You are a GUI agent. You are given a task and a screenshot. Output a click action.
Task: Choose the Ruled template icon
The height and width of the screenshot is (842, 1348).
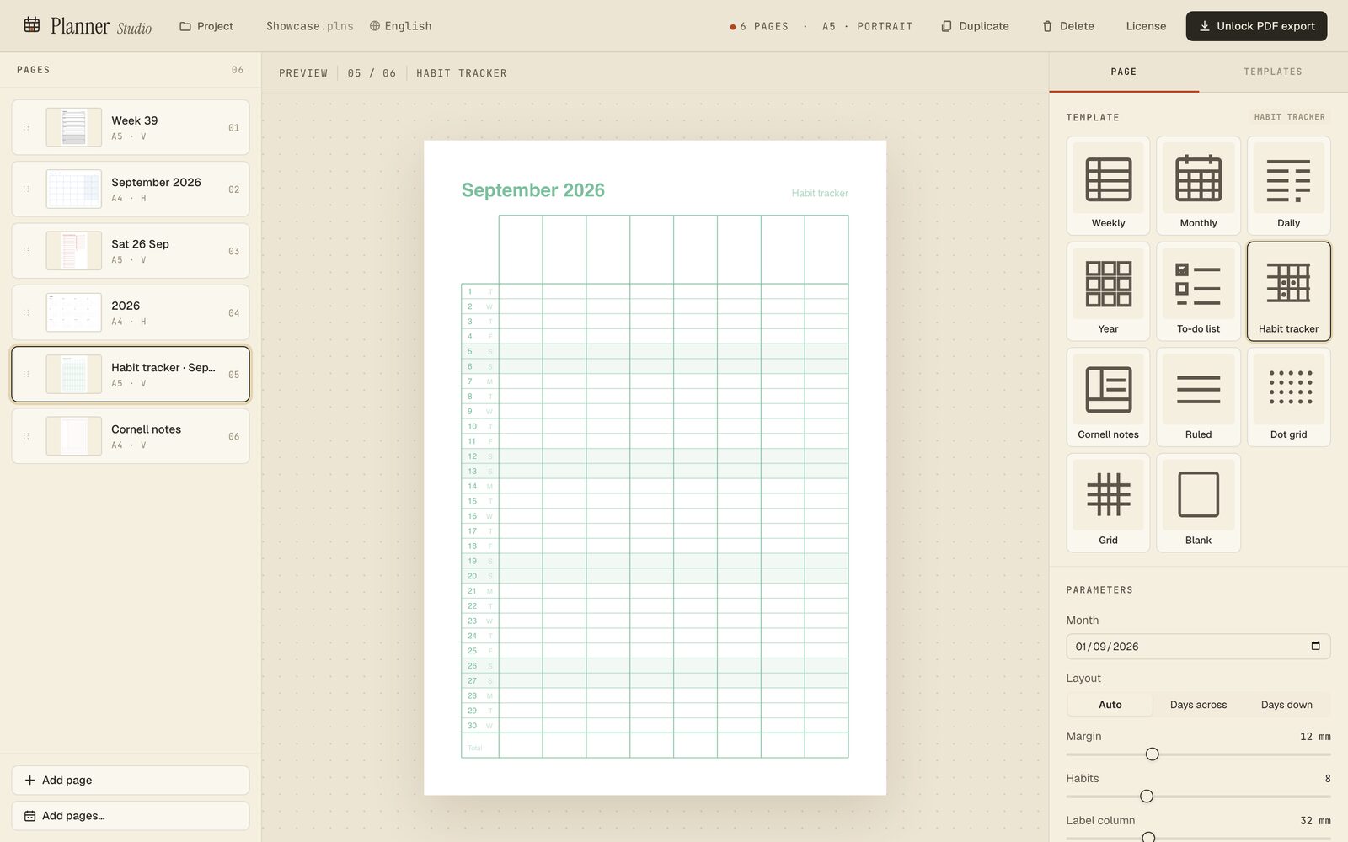(1198, 397)
